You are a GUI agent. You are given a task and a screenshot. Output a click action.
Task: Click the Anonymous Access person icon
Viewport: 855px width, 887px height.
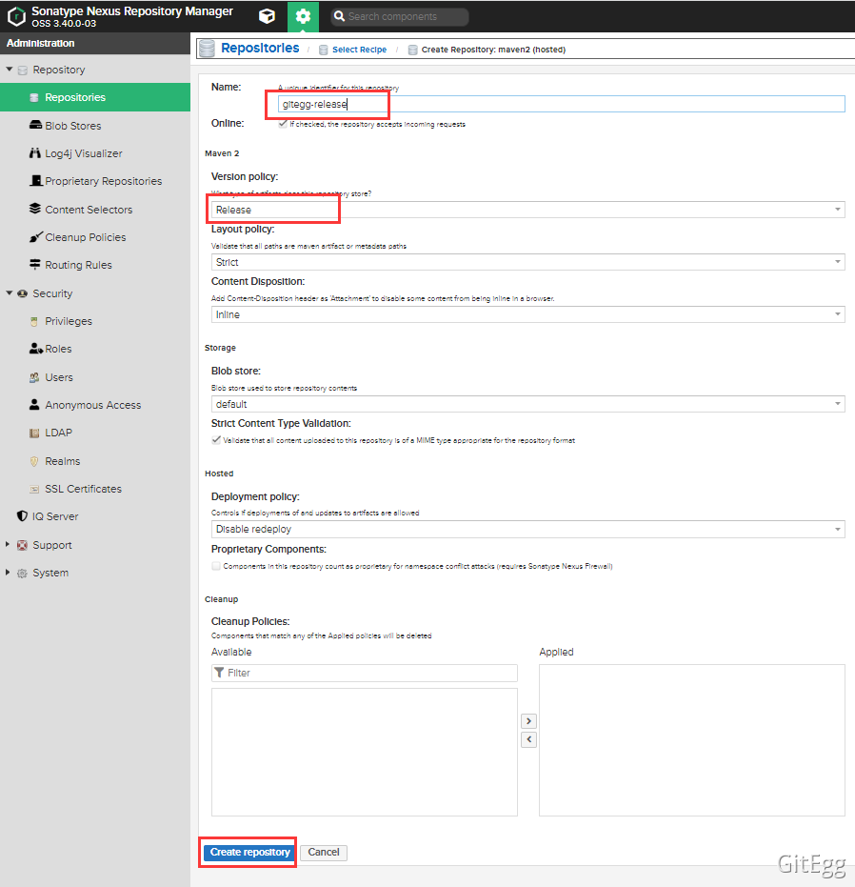[x=34, y=405]
